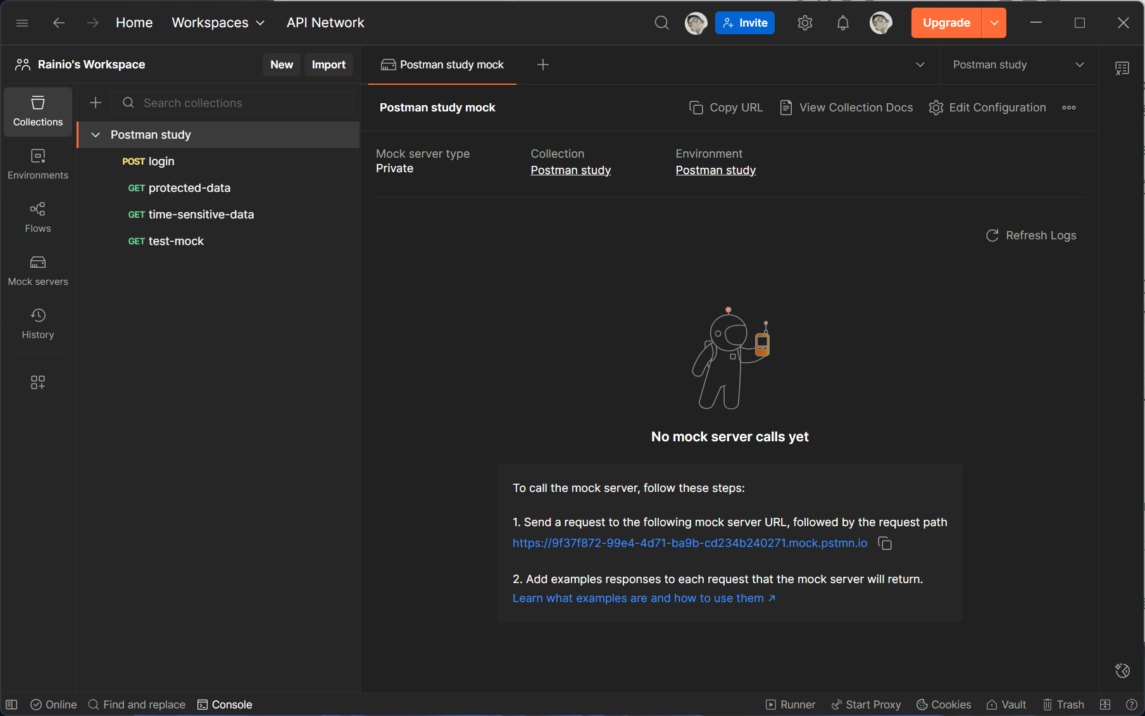1145x716 pixels.
Task: Click the New button
Action: 282,65
